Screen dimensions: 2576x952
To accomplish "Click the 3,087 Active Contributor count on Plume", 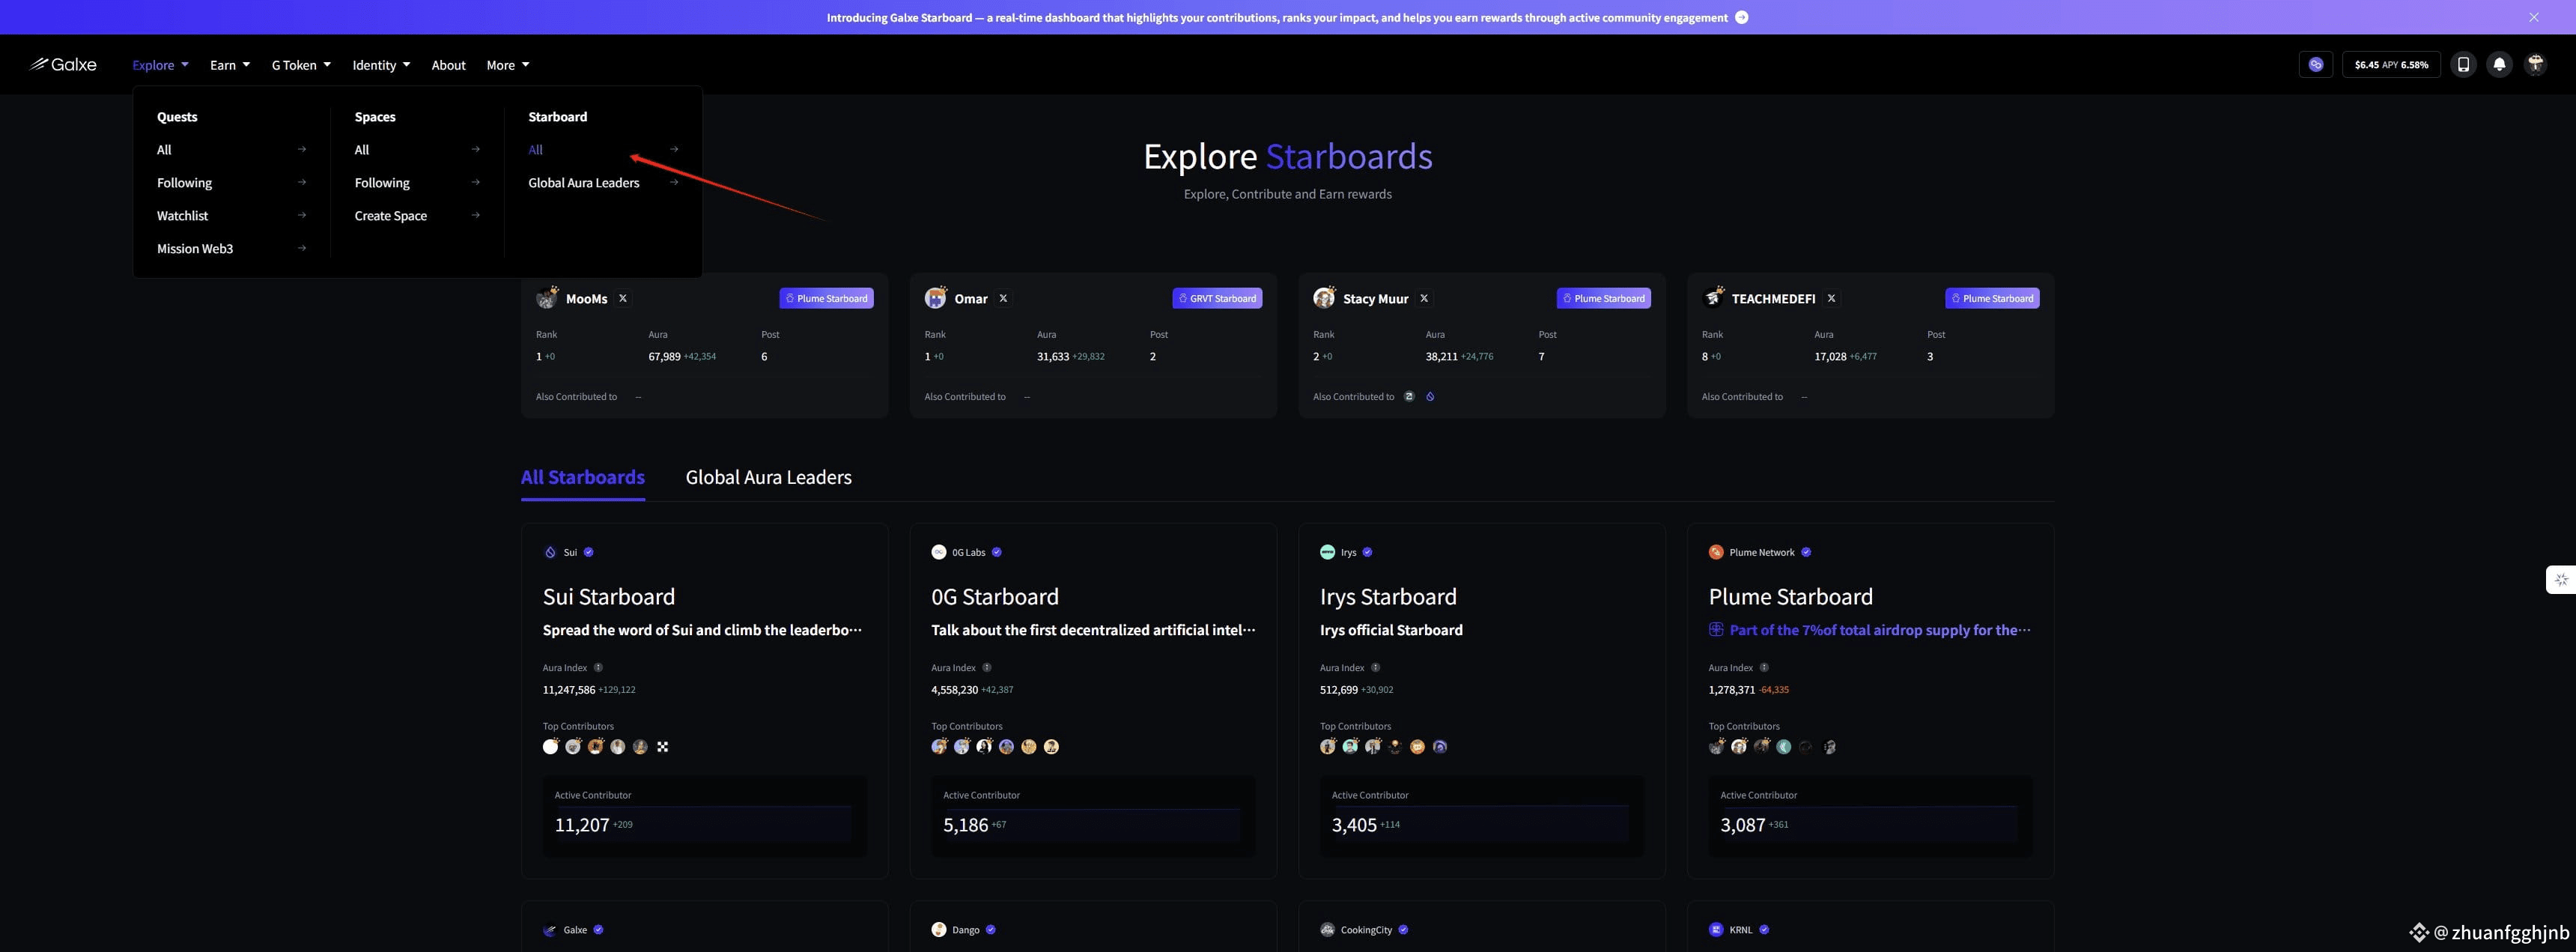I will tap(1743, 825).
